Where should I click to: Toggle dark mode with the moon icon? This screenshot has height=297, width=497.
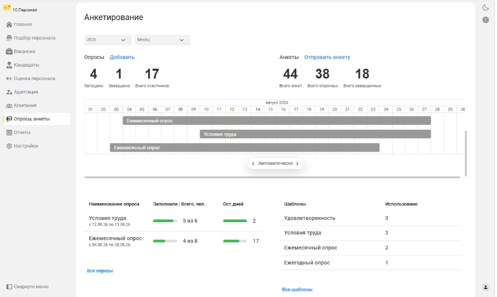click(x=485, y=8)
